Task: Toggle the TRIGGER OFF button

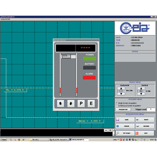Action: [123, 110]
